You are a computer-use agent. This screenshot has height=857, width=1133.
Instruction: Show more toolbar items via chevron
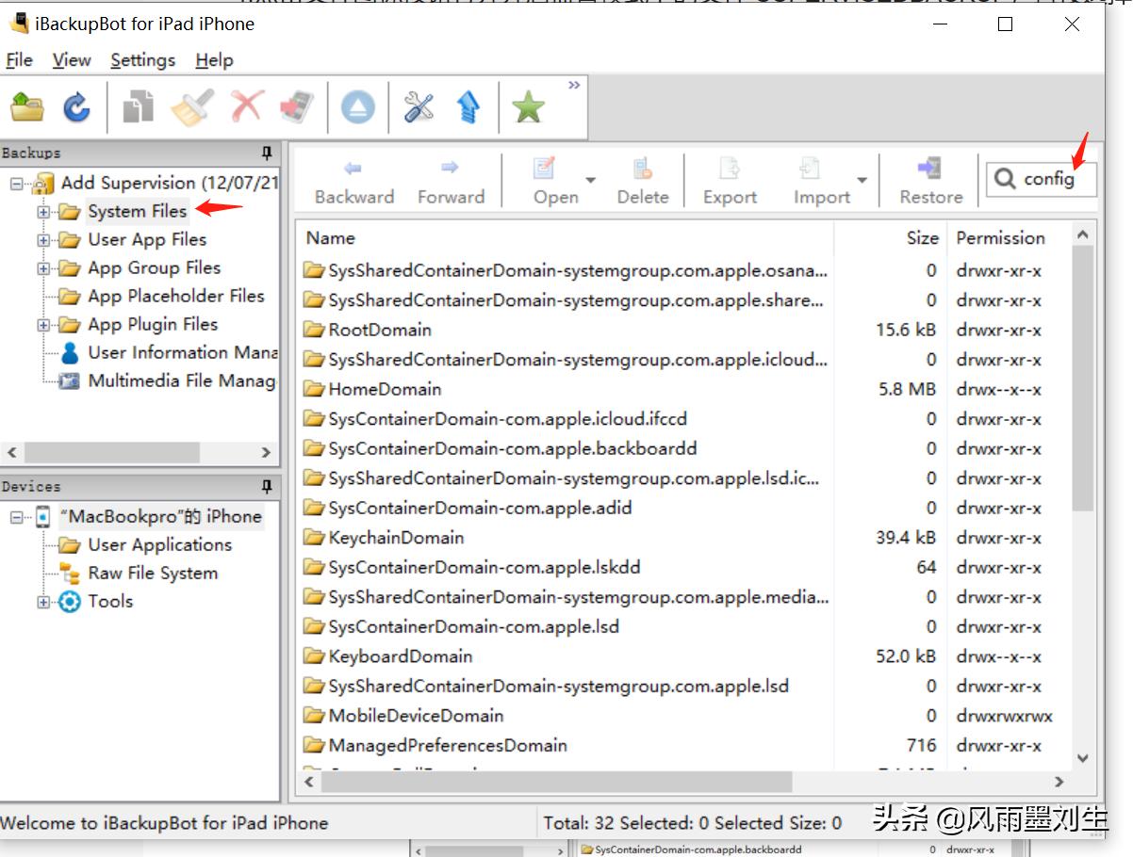click(573, 86)
